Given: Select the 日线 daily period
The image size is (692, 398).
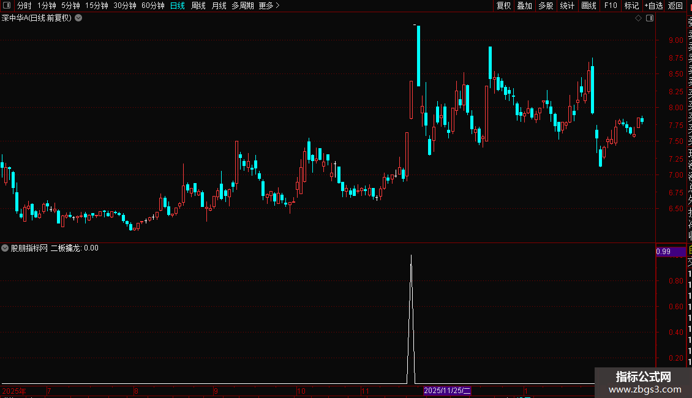Looking at the screenshot, I should click(178, 6).
